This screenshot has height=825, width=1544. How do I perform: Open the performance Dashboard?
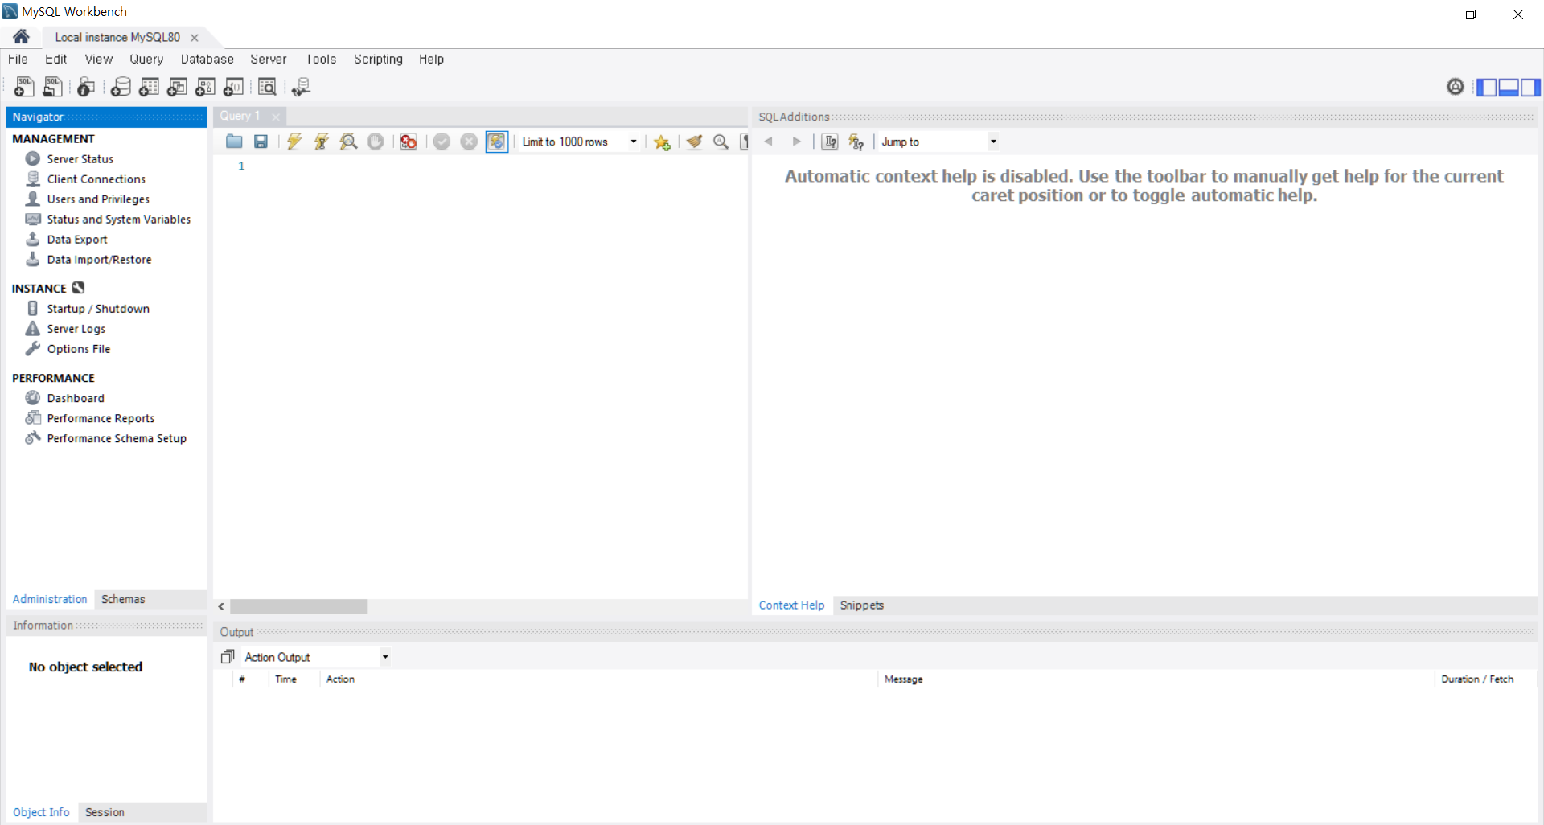pos(76,398)
